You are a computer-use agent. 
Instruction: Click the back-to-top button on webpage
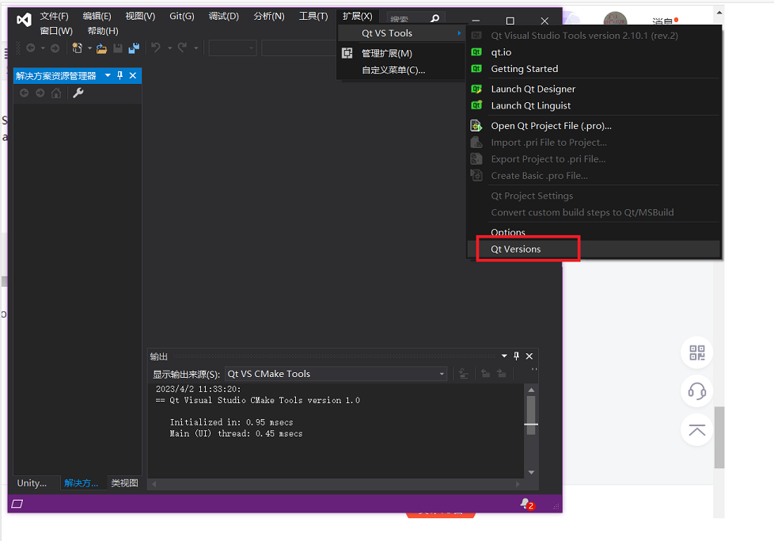[697, 430]
